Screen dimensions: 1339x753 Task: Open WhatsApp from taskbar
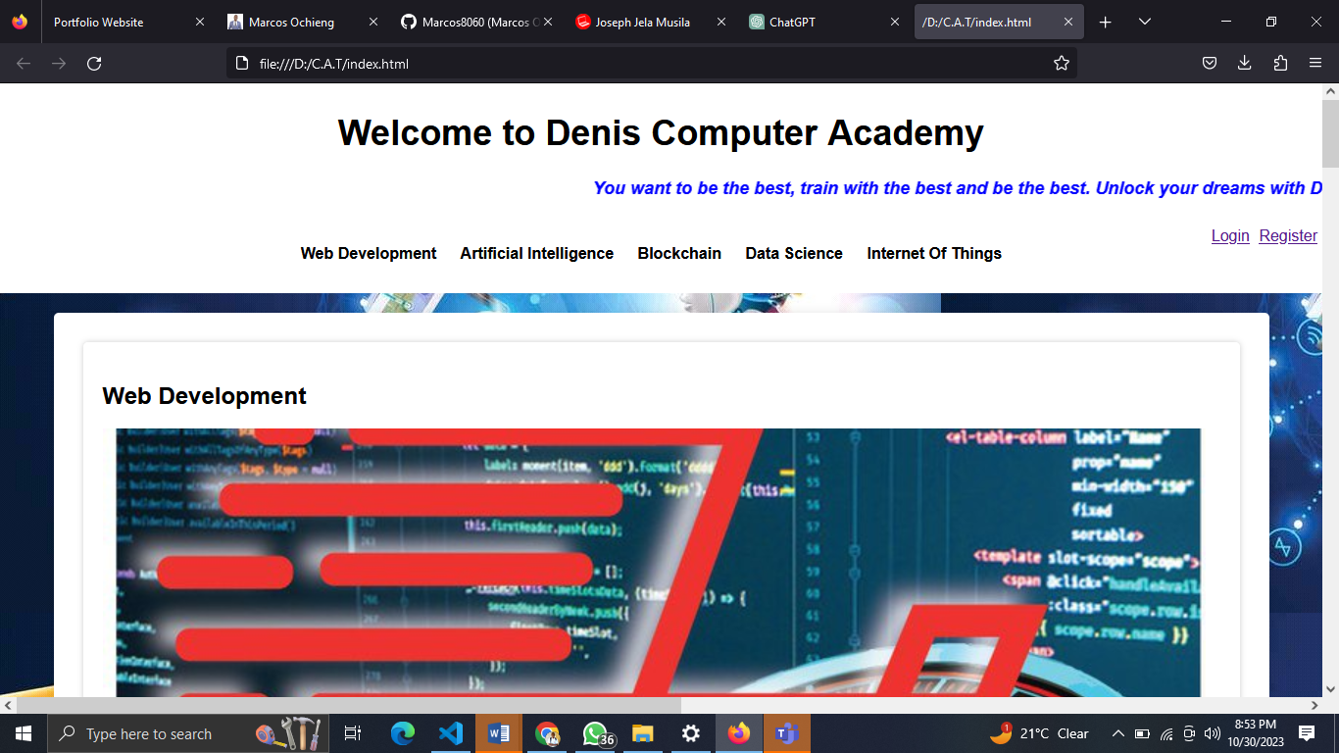click(x=595, y=733)
